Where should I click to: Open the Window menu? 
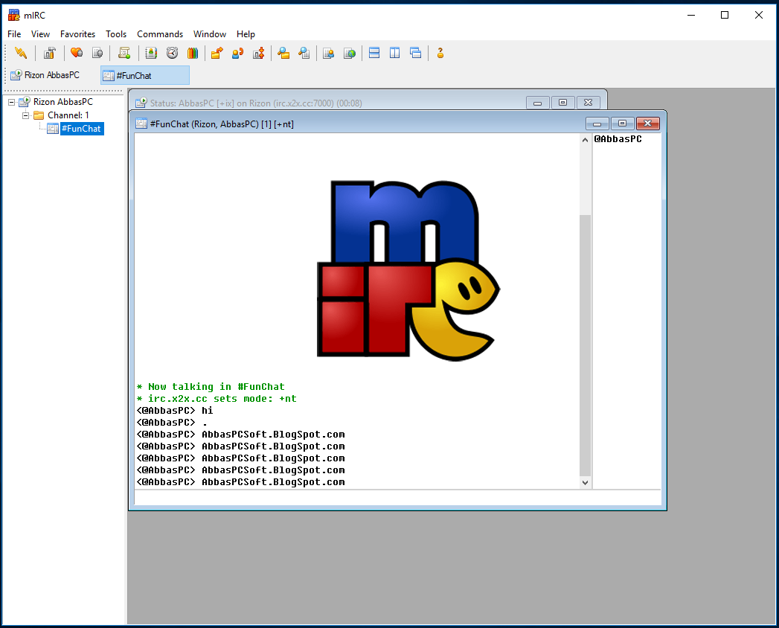[210, 33]
